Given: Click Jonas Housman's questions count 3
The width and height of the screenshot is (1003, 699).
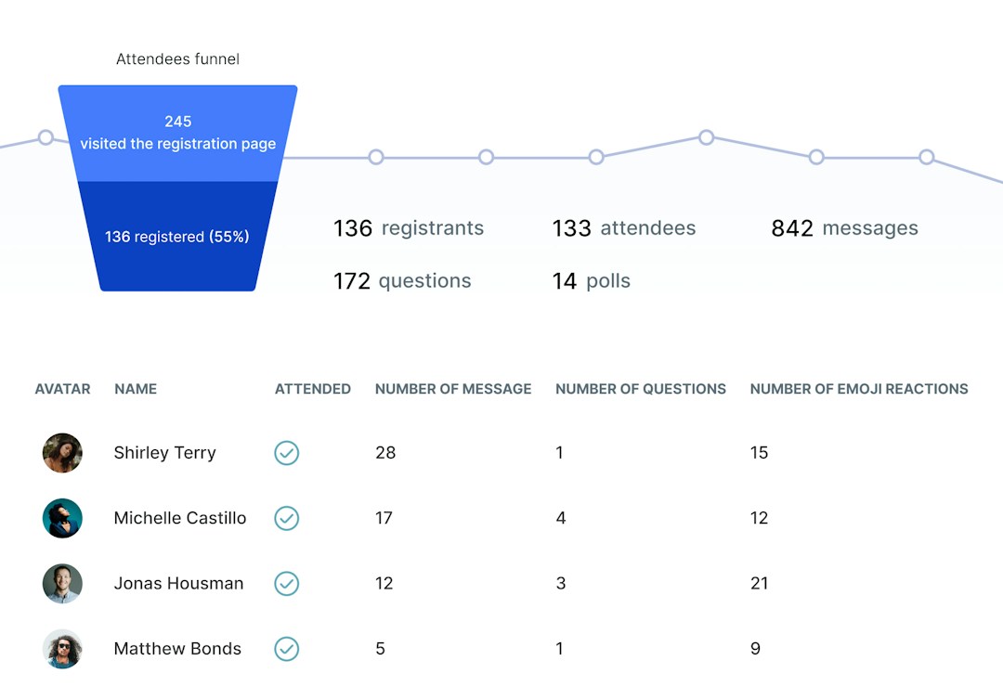Looking at the screenshot, I should [x=561, y=583].
